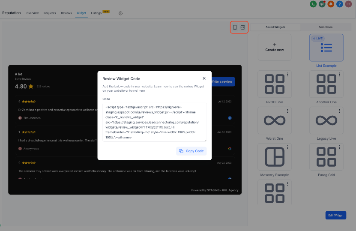
Task: Select the Another One widget thumbnail
Action: pyautogui.click(x=326, y=84)
